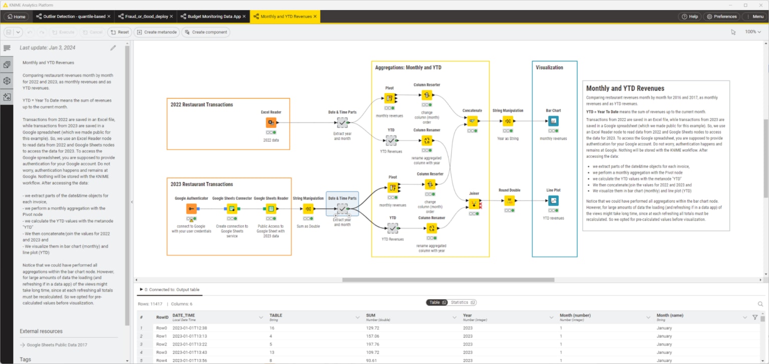769x364 pixels.
Task: Open Help
Action: click(689, 16)
